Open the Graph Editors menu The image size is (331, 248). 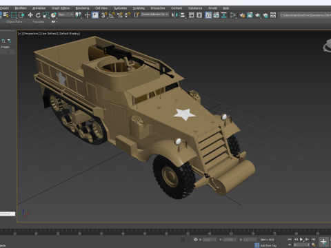point(61,8)
